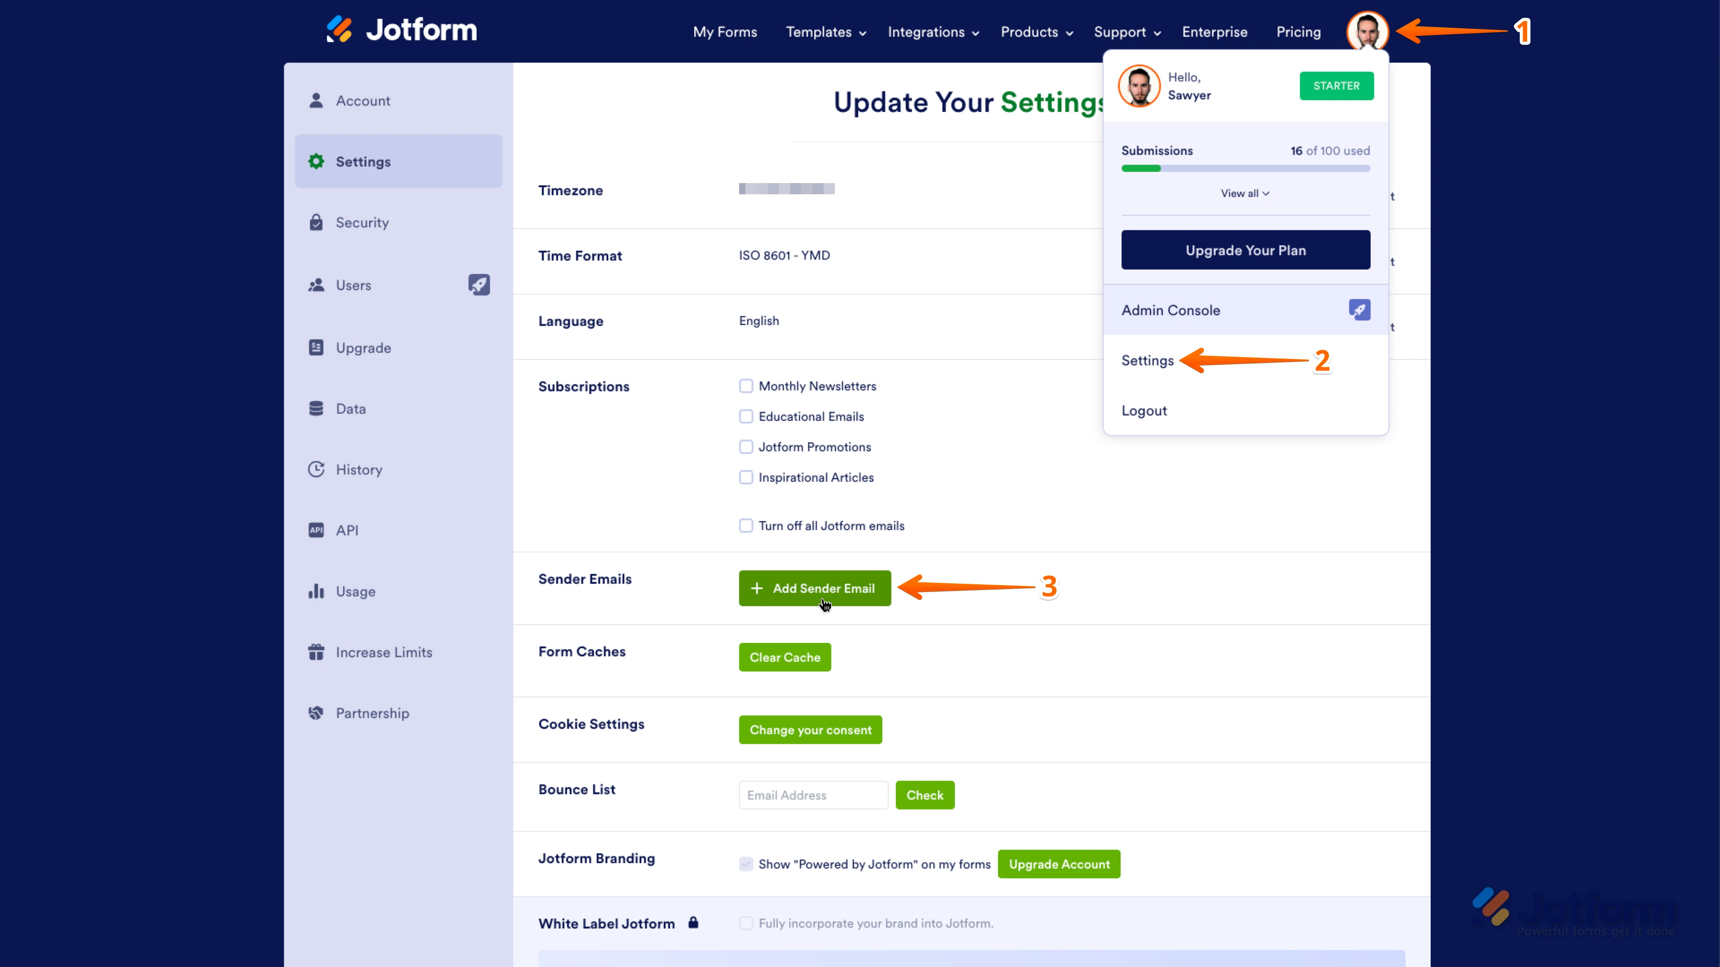Click the Bounce List email address field
The width and height of the screenshot is (1720, 967).
coord(813,795)
